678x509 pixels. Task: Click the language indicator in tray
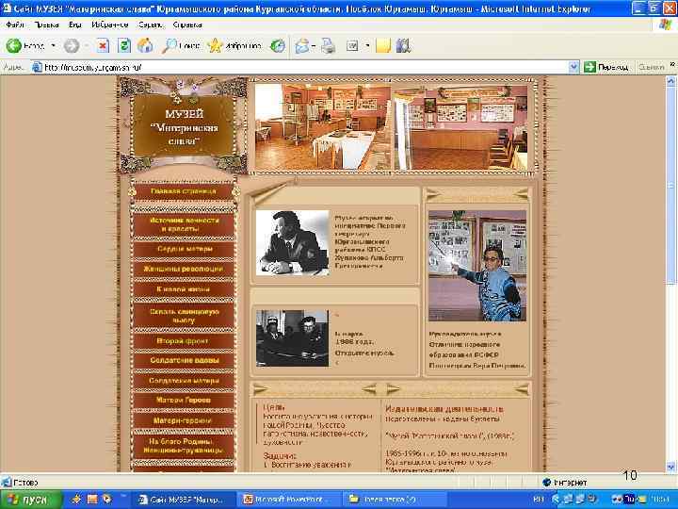tap(539, 500)
